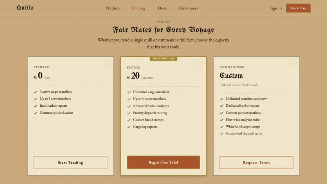Click the 'White-label cargo stamps' text
The width and height of the screenshot is (327, 184).
click(x=243, y=126)
